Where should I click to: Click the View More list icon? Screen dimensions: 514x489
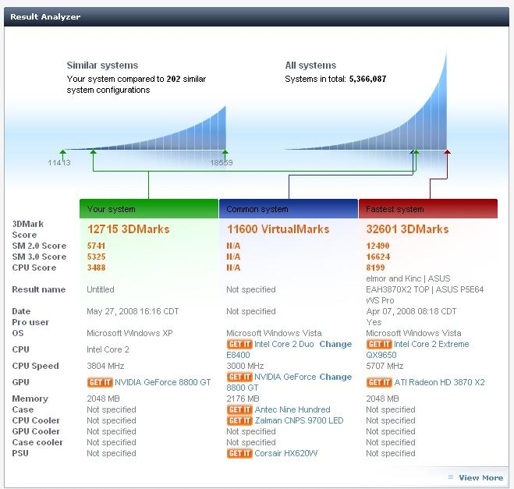tap(451, 477)
